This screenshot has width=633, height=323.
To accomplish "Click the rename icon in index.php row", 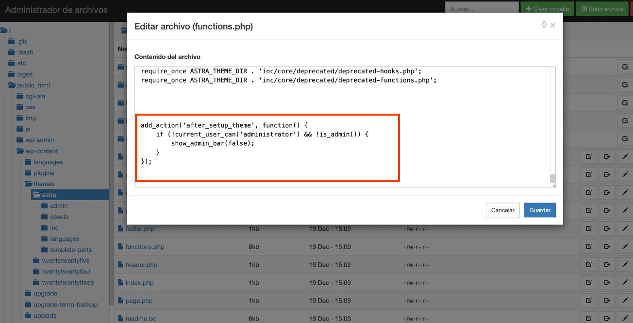I will point(589,283).
